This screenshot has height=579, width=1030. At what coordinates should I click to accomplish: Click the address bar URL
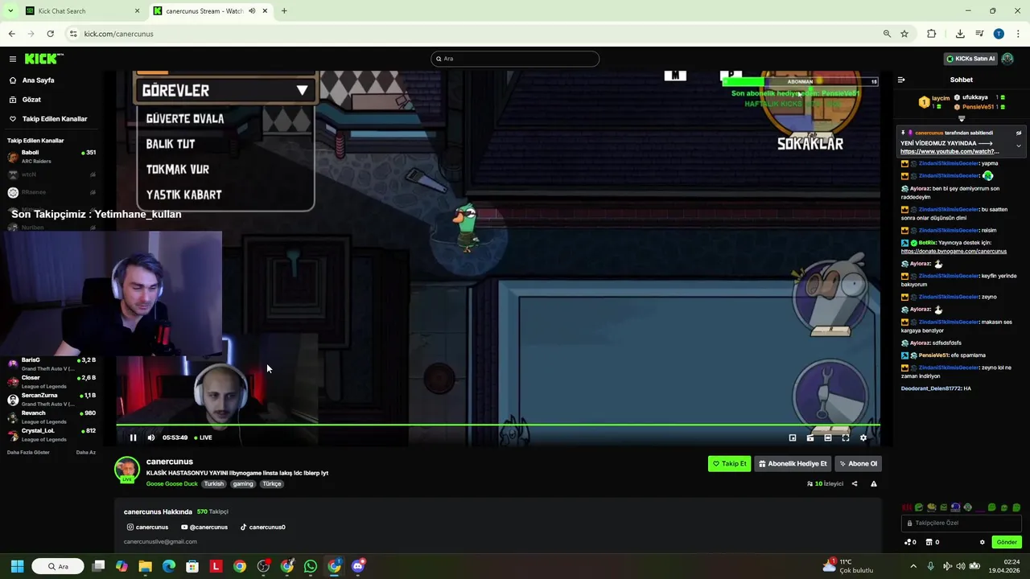tap(119, 34)
